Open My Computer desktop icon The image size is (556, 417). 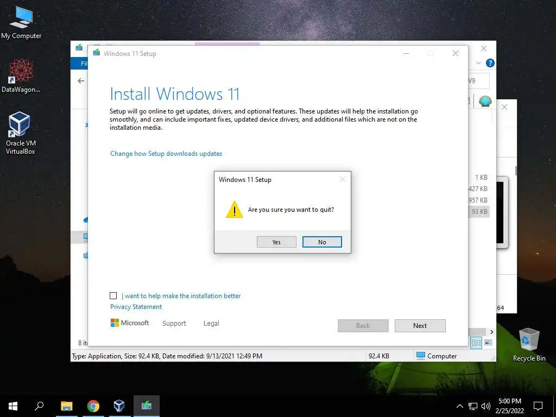click(21, 23)
